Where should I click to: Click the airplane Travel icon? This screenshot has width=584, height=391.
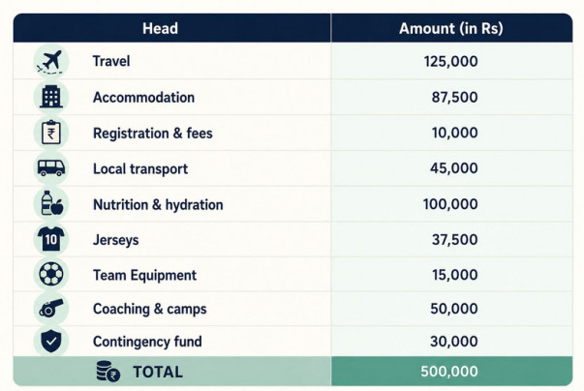click(x=51, y=61)
